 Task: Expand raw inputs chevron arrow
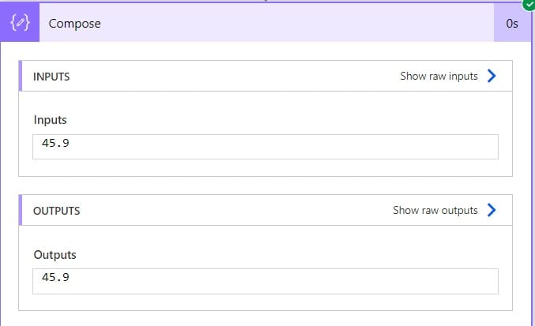point(492,76)
